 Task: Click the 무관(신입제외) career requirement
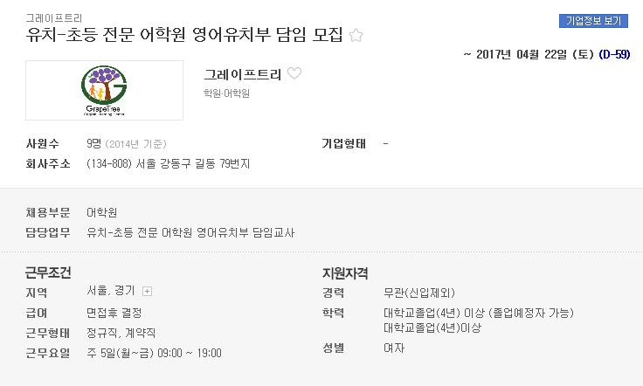pyautogui.click(x=419, y=293)
